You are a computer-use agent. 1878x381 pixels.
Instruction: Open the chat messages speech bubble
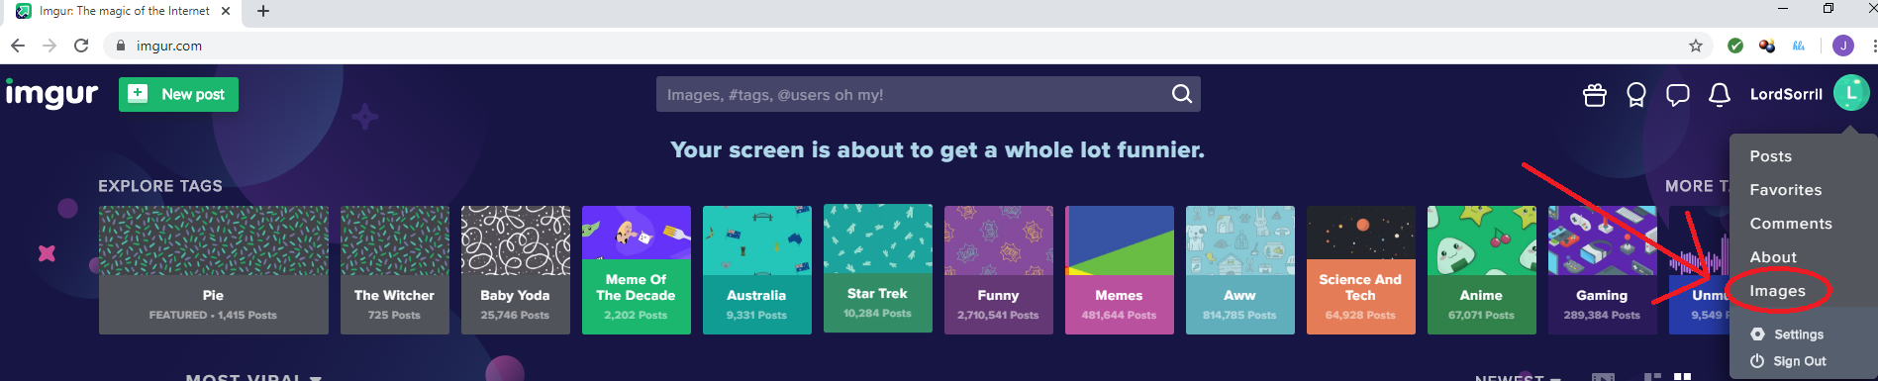tap(1677, 95)
